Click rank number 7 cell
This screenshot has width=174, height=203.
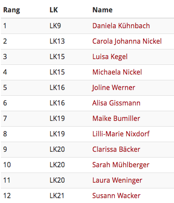(x=5, y=118)
